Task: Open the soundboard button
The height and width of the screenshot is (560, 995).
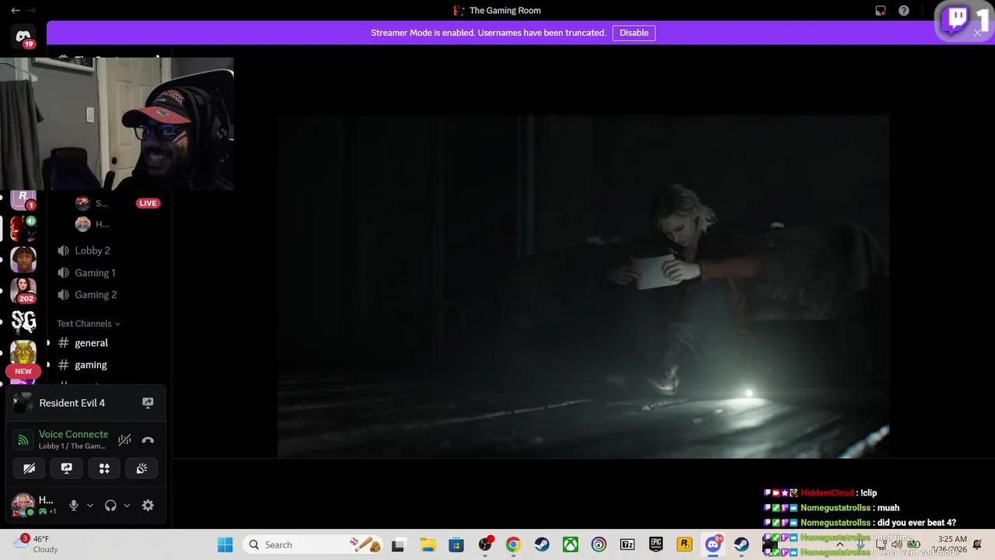Action: pos(141,468)
